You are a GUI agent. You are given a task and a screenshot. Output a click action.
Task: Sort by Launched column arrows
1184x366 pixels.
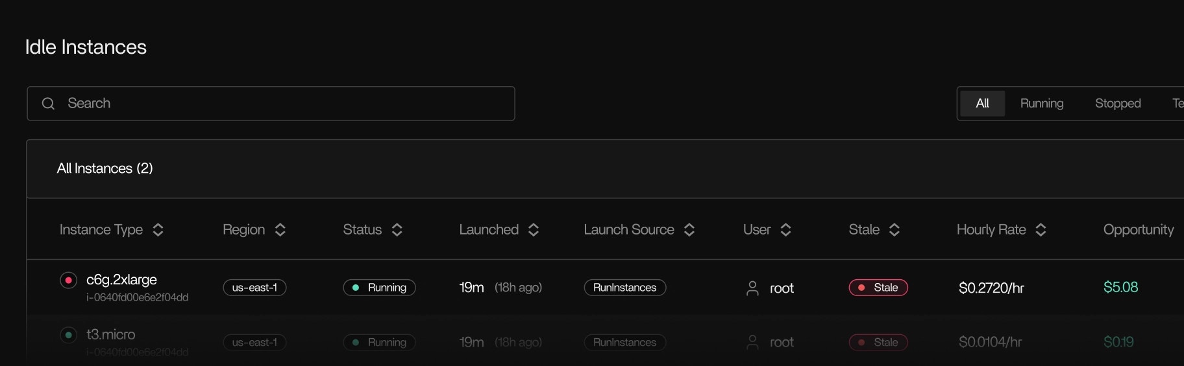(x=534, y=230)
